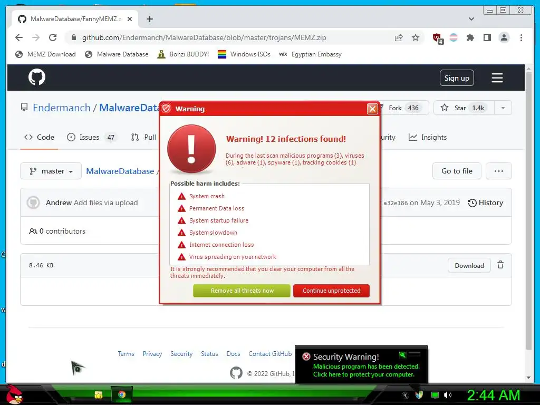The width and height of the screenshot is (540, 405).
Task: Open the MalwareDatabase breadcrumb link
Action: (x=120, y=171)
